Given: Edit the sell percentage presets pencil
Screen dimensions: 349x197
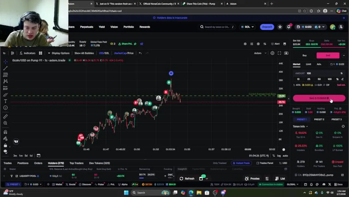Looking at the screenshot, I should (342, 79).
